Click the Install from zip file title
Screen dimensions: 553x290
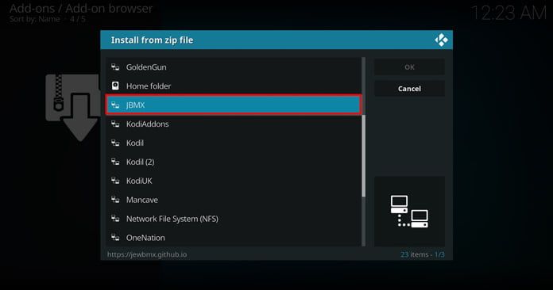pyautogui.click(x=152, y=40)
